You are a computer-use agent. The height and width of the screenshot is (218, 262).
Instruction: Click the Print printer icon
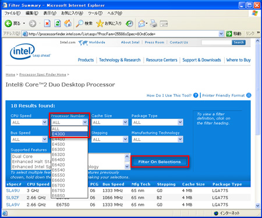(154, 24)
